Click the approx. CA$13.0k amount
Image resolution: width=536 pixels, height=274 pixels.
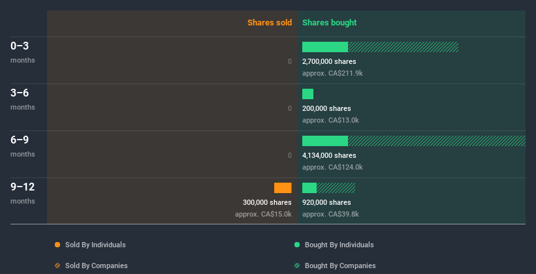pyautogui.click(x=330, y=120)
